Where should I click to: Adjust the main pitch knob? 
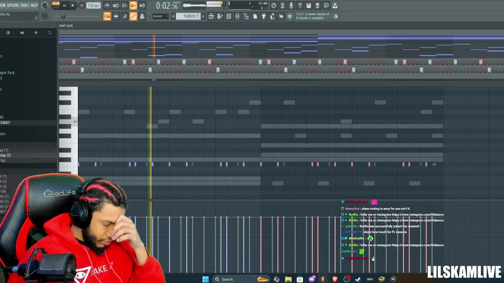click(x=45, y=16)
